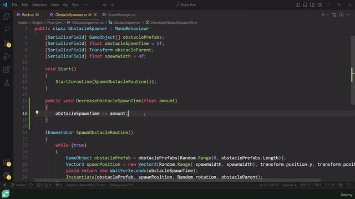Open the Run and Debug view

click(x=7, y=56)
